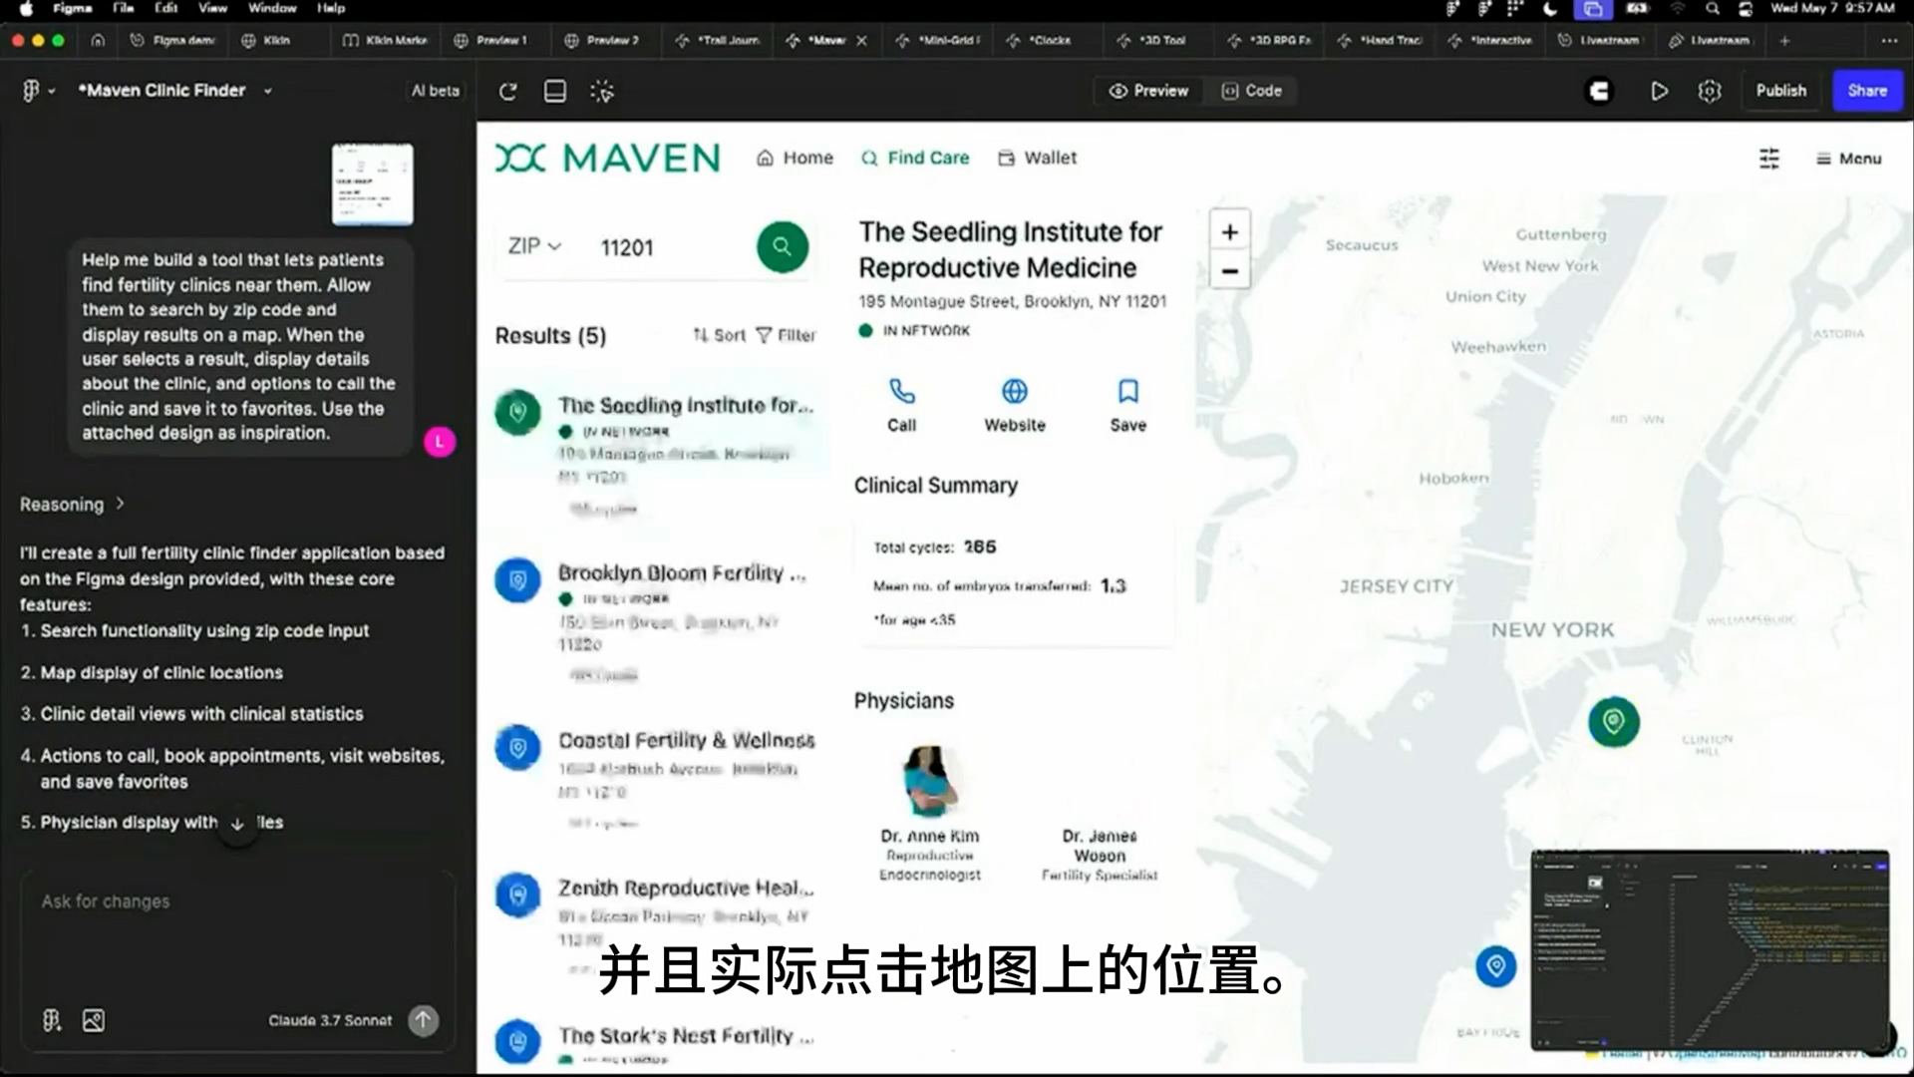This screenshot has width=1914, height=1077.
Task: Toggle the layout panel icon in toolbar
Action: coord(555,91)
